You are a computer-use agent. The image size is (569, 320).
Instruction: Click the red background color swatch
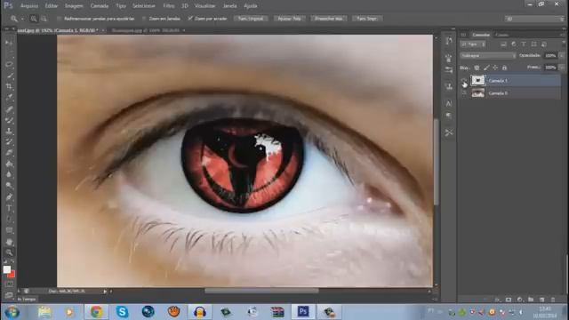12,275
